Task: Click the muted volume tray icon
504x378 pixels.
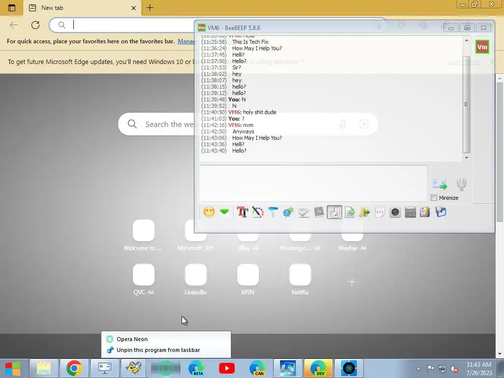Action: (x=454, y=369)
